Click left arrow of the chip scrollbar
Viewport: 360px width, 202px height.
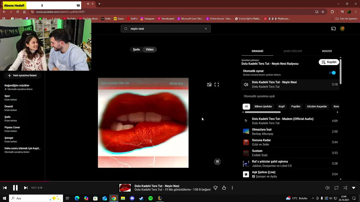click(243, 112)
